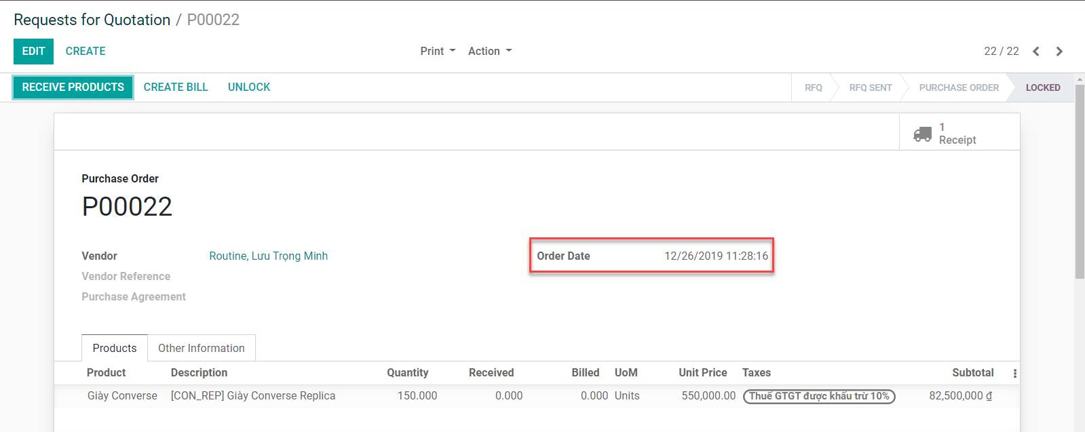1085x432 pixels.
Task: Click the Receipt truck icon
Action: (922, 134)
